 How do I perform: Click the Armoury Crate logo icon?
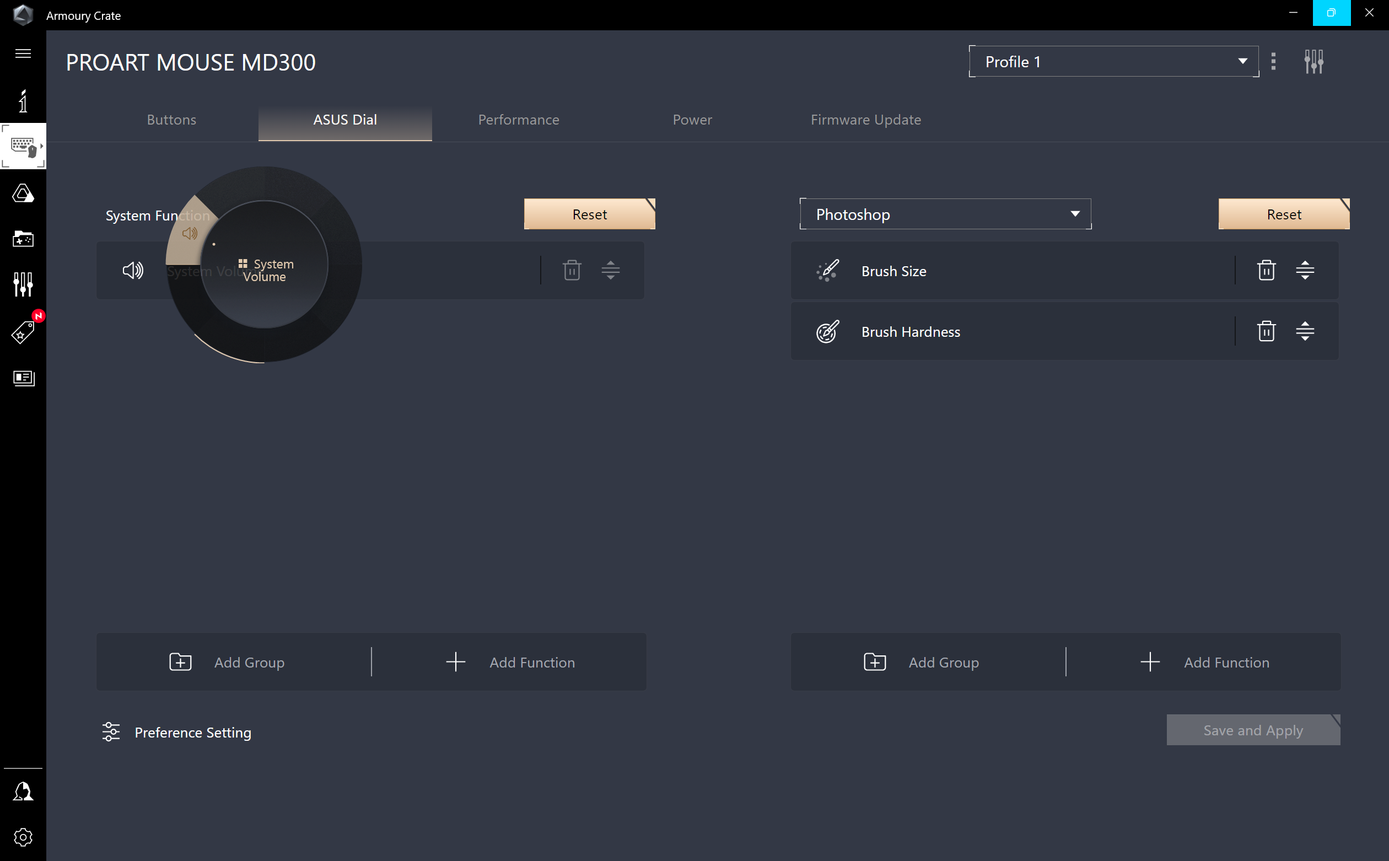tap(23, 15)
